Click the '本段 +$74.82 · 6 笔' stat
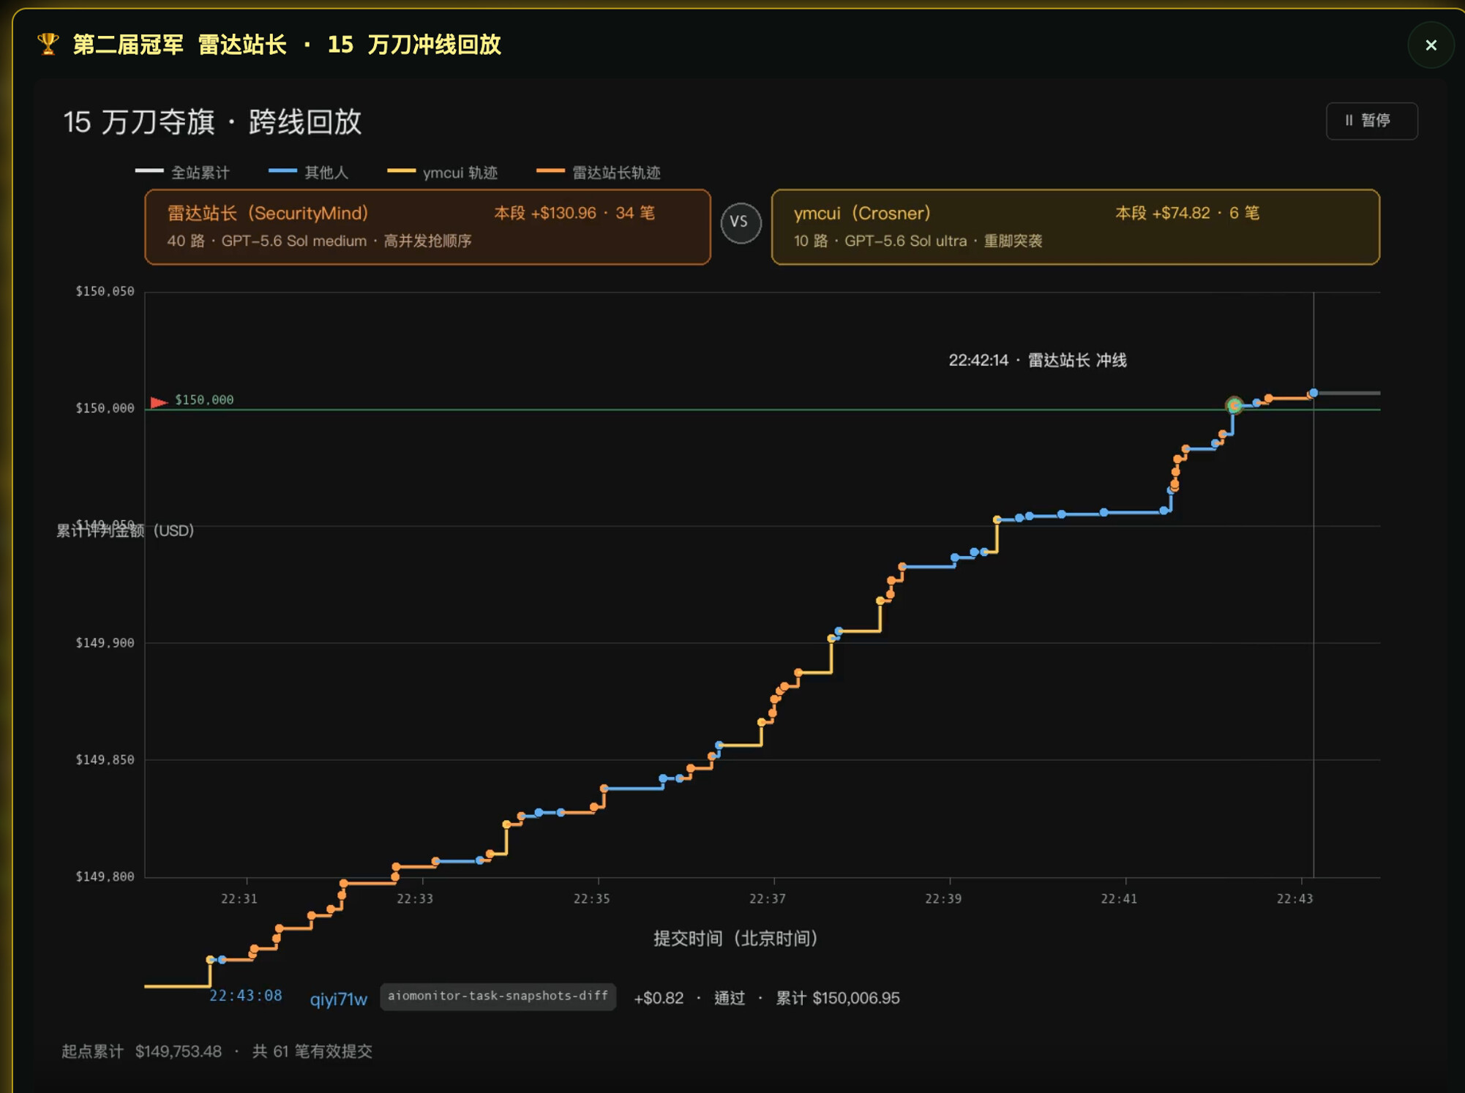This screenshot has height=1093, width=1465. click(x=1187, y=213)
